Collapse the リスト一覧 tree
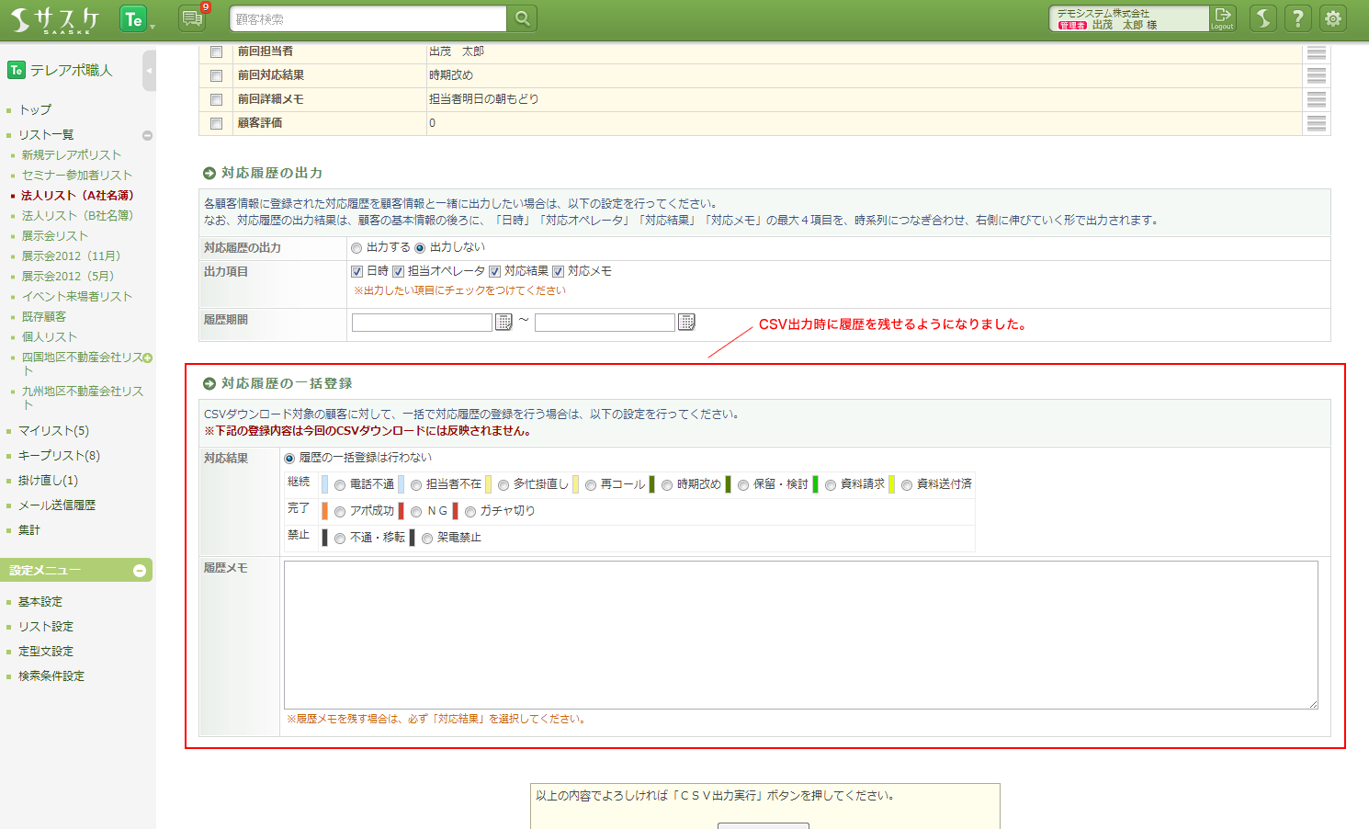 (147, 135)
